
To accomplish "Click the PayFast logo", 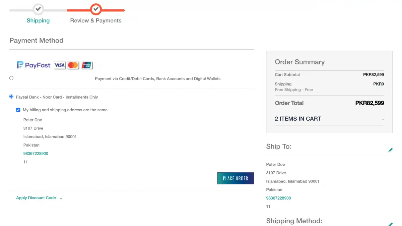I will click(x=33, y=65).
